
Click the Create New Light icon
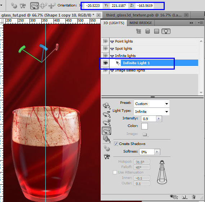coord(184,197)
